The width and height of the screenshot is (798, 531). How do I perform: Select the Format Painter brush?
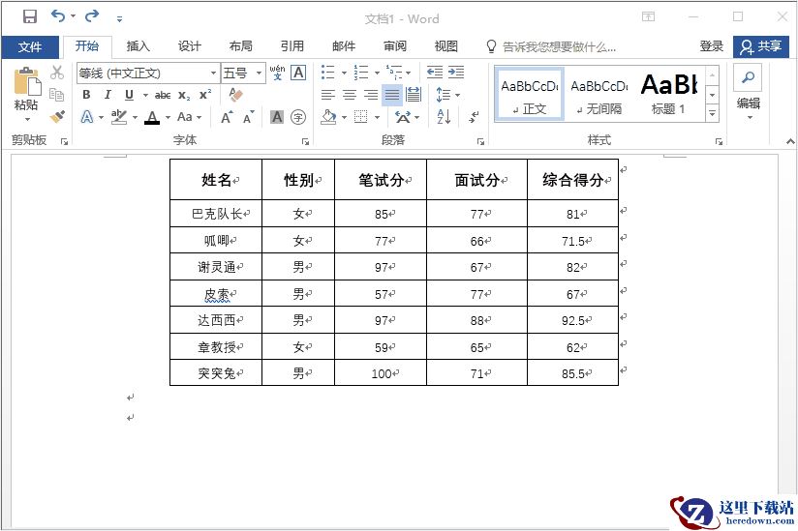tap(57, 116)
